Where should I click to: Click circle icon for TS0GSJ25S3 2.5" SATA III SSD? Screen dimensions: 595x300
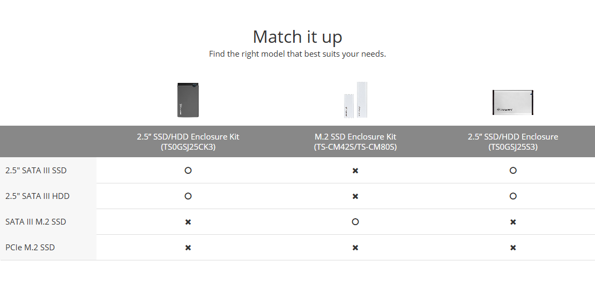click(x=513, y=171)
